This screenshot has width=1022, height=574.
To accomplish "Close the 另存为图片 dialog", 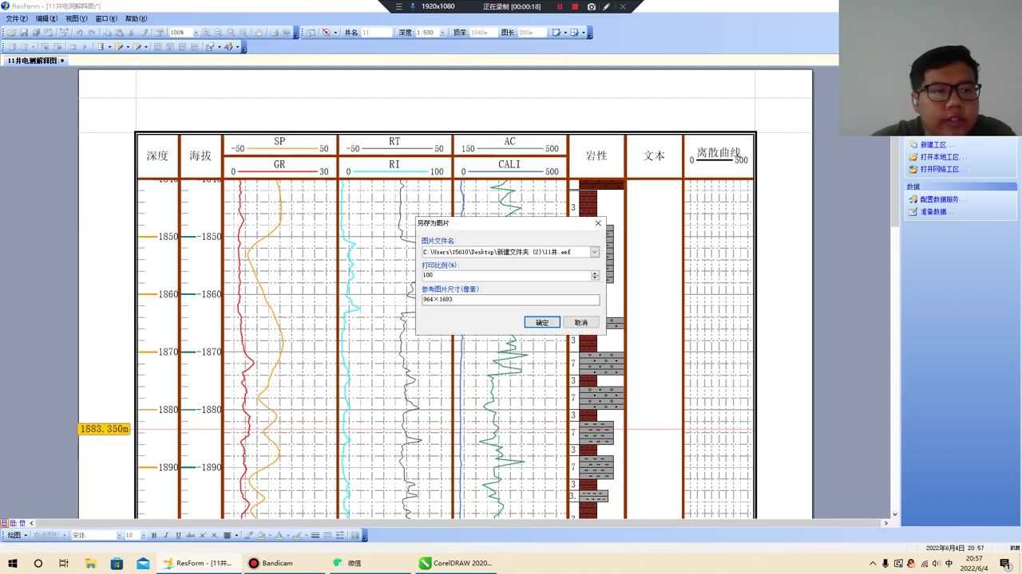I will 598,223.
